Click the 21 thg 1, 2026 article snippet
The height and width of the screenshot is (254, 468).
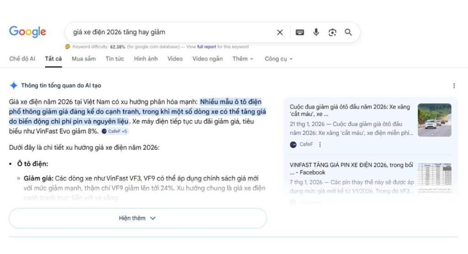click(x=351, y=129)
